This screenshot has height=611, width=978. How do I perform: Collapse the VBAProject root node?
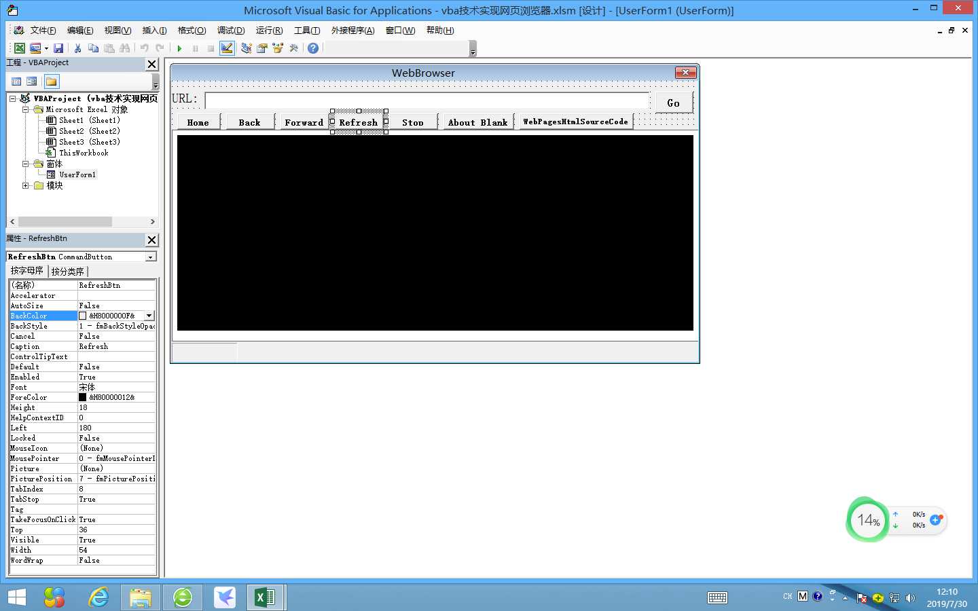pos(12,98)
